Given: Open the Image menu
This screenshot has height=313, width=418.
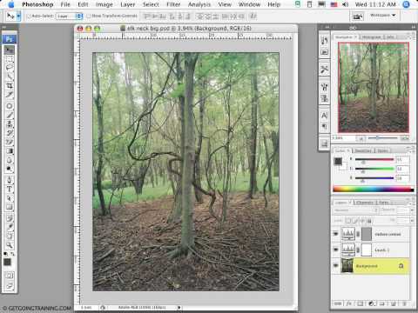Looking at the screenshot, I should click(x=104, y=4).
